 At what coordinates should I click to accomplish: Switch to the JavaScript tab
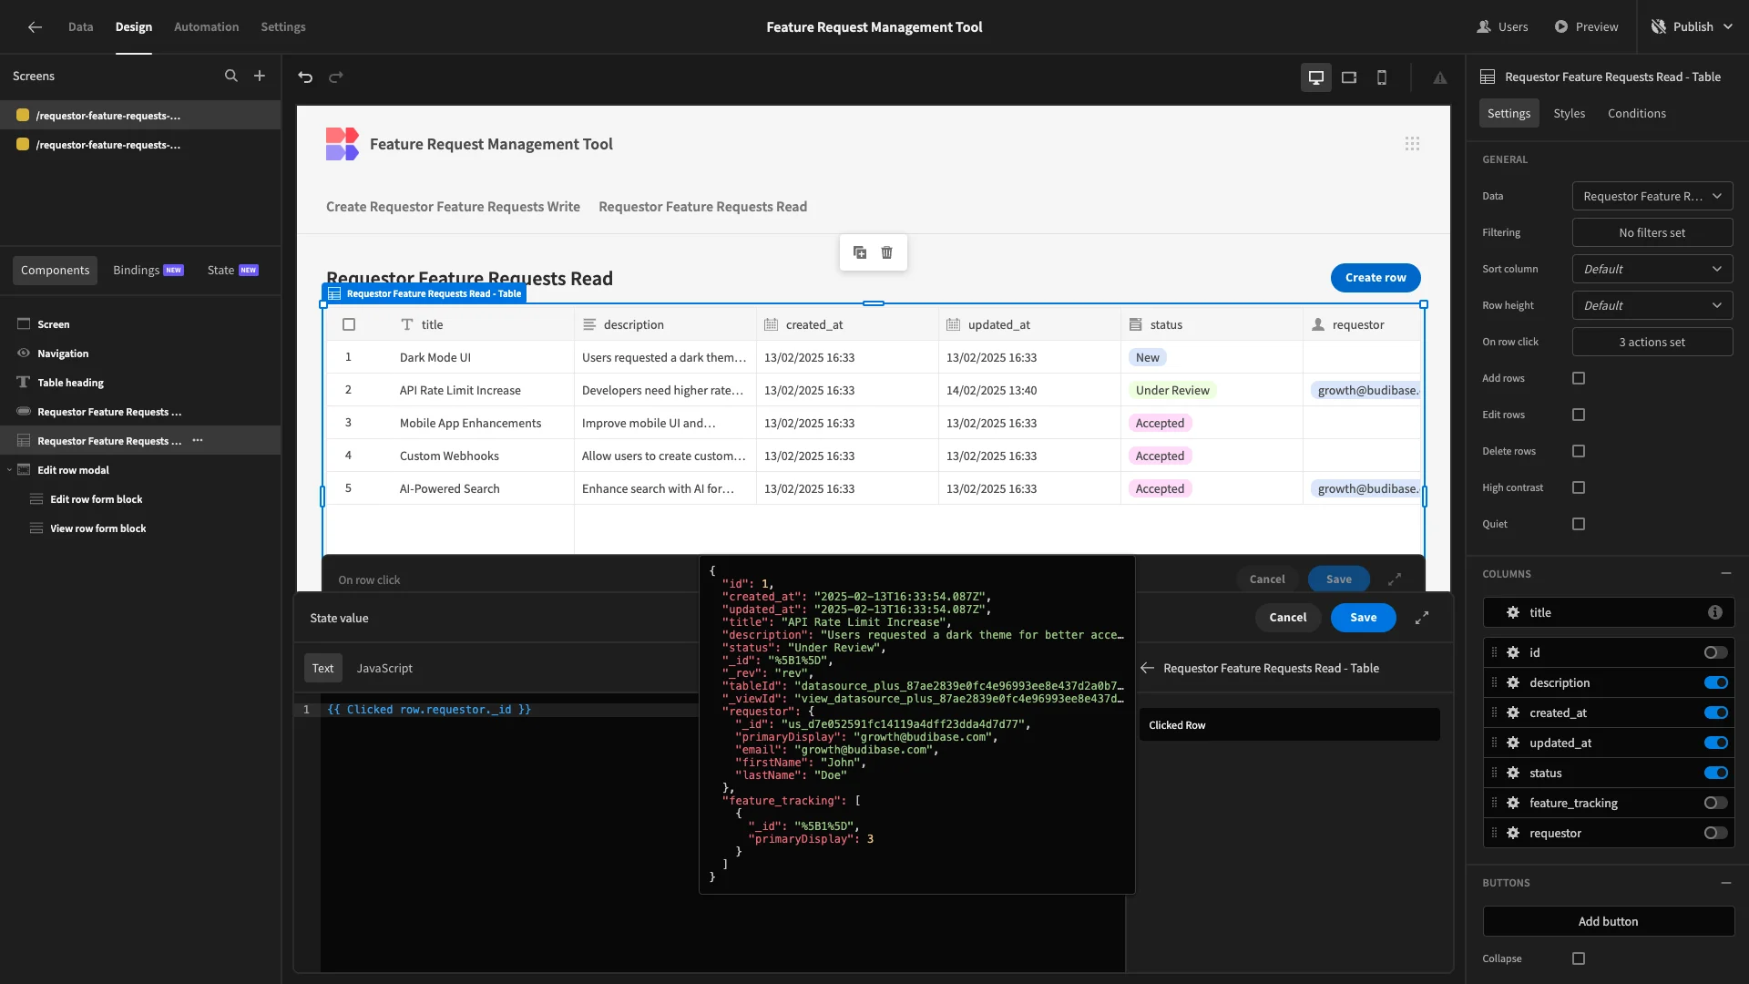point(384,668)
